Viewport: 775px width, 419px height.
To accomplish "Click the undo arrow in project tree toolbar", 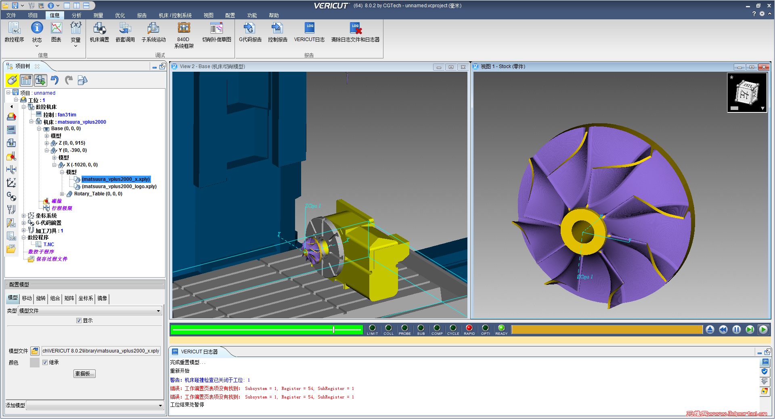I will pyautogui.click(x=54, y=80).
